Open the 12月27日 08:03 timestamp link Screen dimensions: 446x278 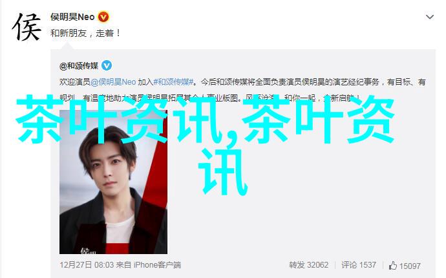point(87,265)
